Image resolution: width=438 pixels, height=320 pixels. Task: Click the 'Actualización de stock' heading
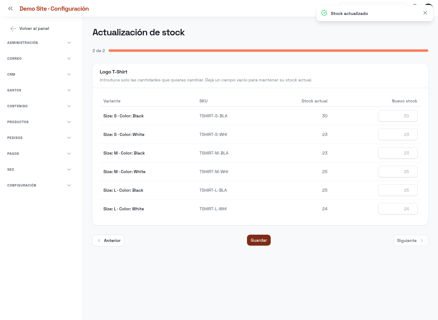pos(139,32)
